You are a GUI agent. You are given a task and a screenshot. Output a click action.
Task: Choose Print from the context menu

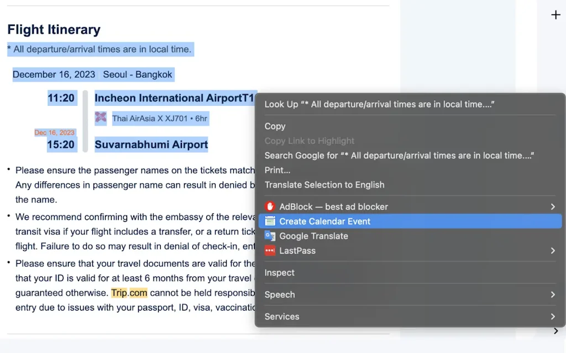point(277,170)
